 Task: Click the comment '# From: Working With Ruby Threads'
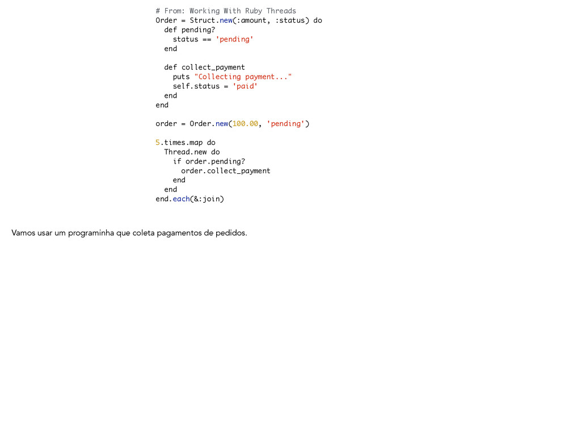[x=226, y=11]
